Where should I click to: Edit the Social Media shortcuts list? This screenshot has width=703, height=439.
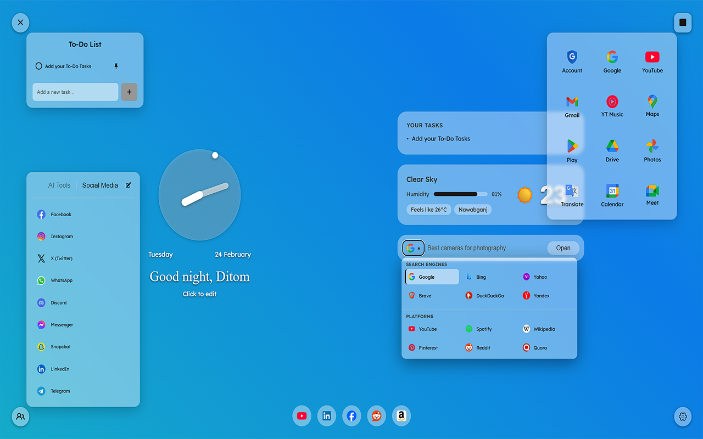point(129,185)
